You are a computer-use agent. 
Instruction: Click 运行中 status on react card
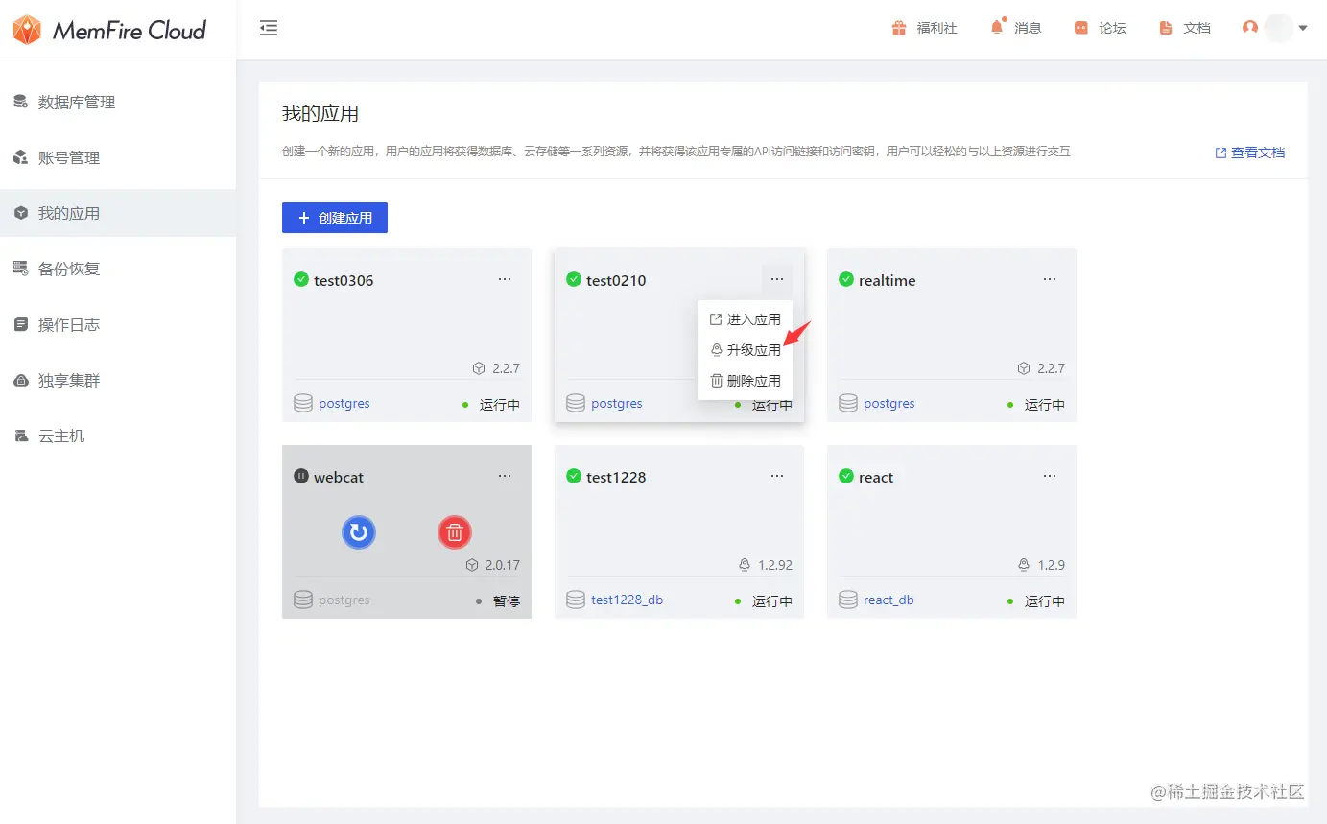(1045, 601)
